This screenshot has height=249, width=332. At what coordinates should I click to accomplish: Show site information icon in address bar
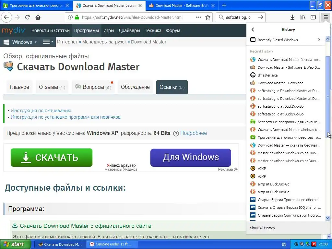coord(70,18)
